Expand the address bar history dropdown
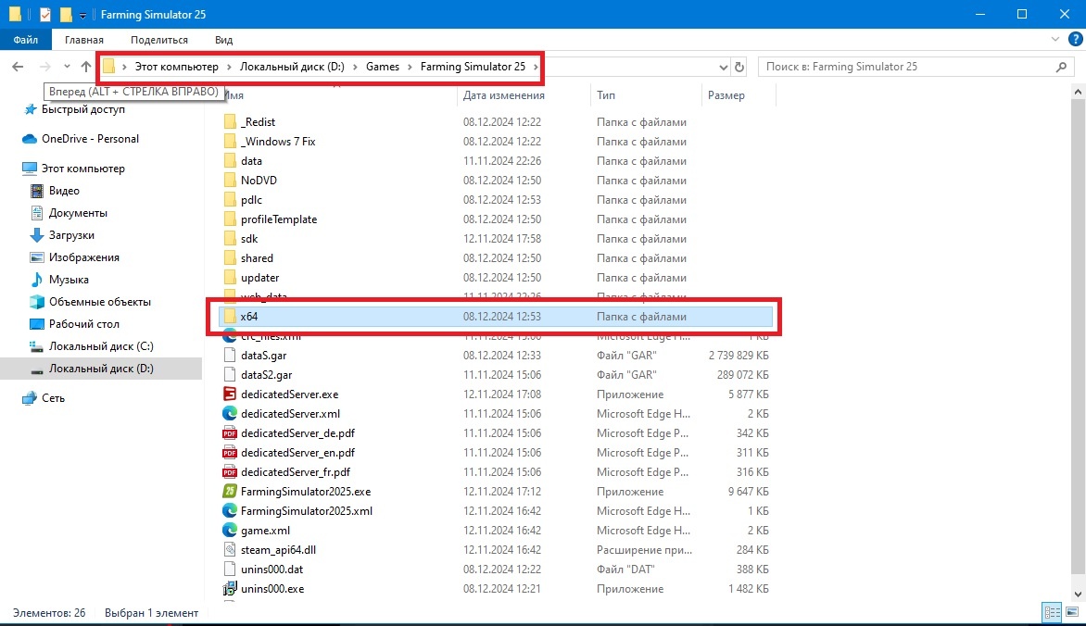The image size is (1086, 626). [x=723, y=68]
